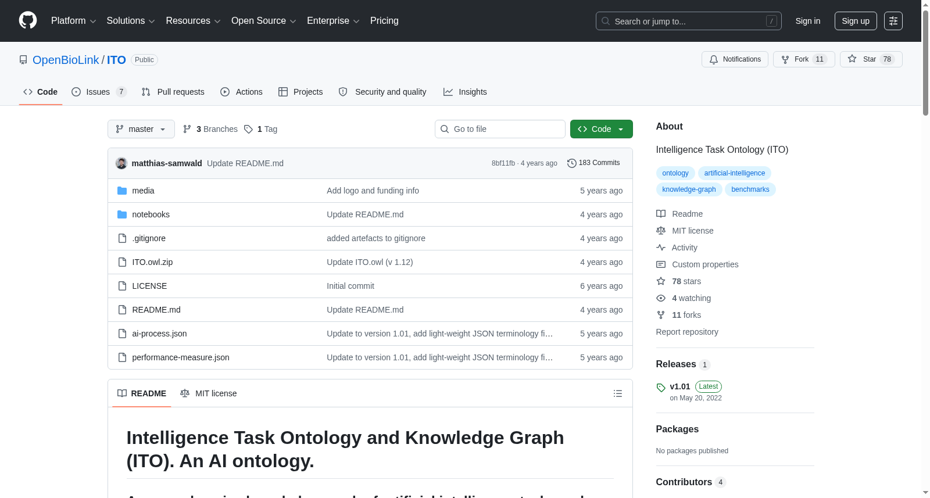Select the benchmarks topic tag
This screenshot has height=498, width=930.
click(750, 189)
